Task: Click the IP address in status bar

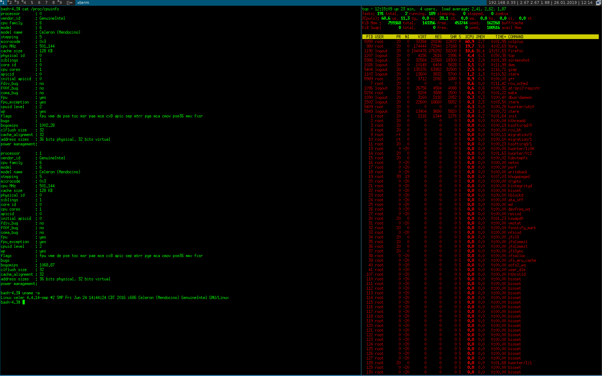Action: tap(502, 3)
